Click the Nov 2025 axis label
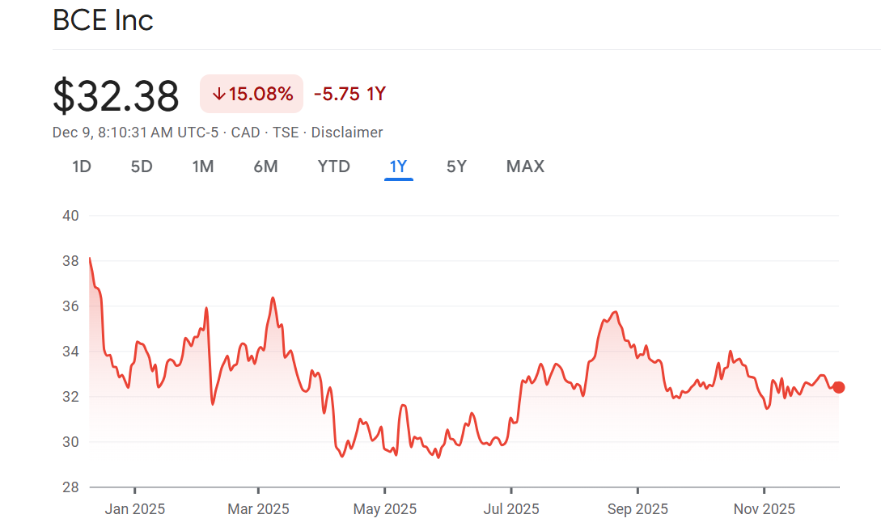This screenshot has width=881, height=531. tap(764, 509)
